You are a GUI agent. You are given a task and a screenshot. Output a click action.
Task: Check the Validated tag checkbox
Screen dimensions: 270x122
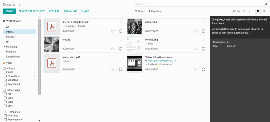coord(5,80)
